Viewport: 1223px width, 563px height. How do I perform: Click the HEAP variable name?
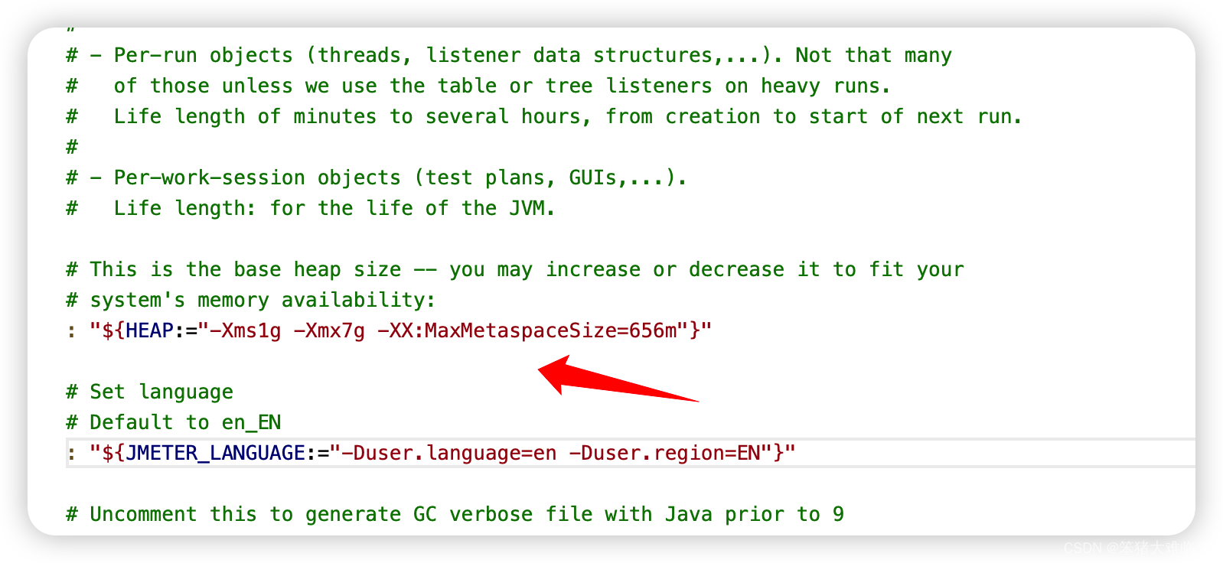coord(149,330)
